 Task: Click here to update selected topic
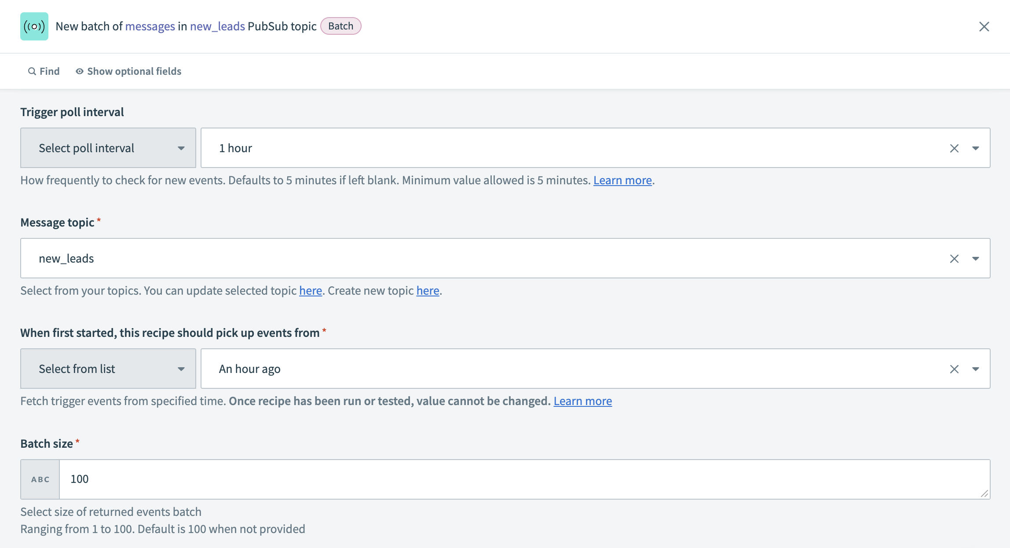[310, 291]
